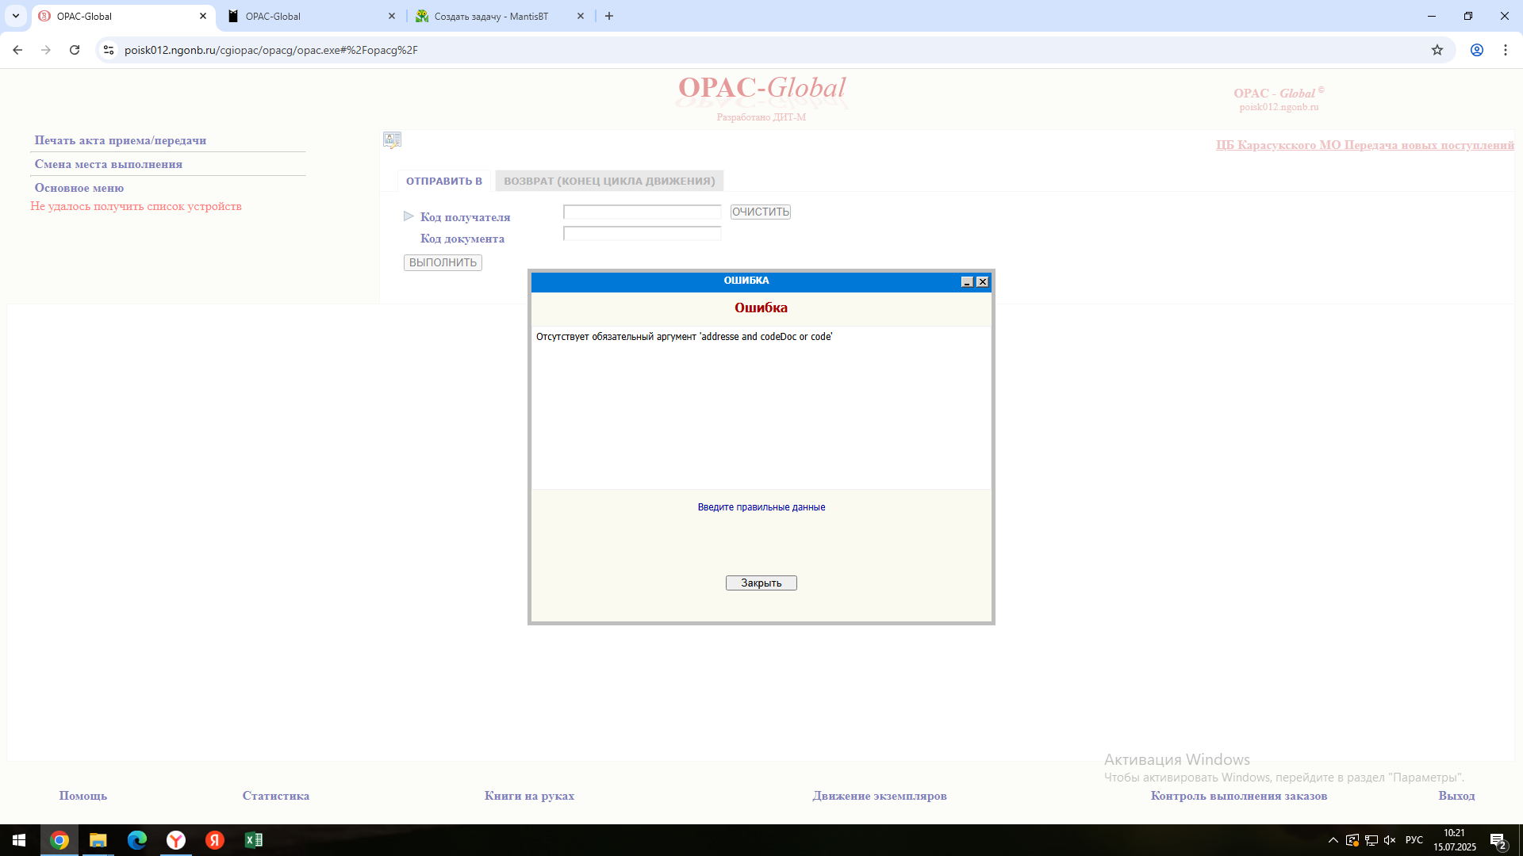Open Yandex Browser from taskbar
The height and width of the screenshot is (856, 1523).
point(176,840)
